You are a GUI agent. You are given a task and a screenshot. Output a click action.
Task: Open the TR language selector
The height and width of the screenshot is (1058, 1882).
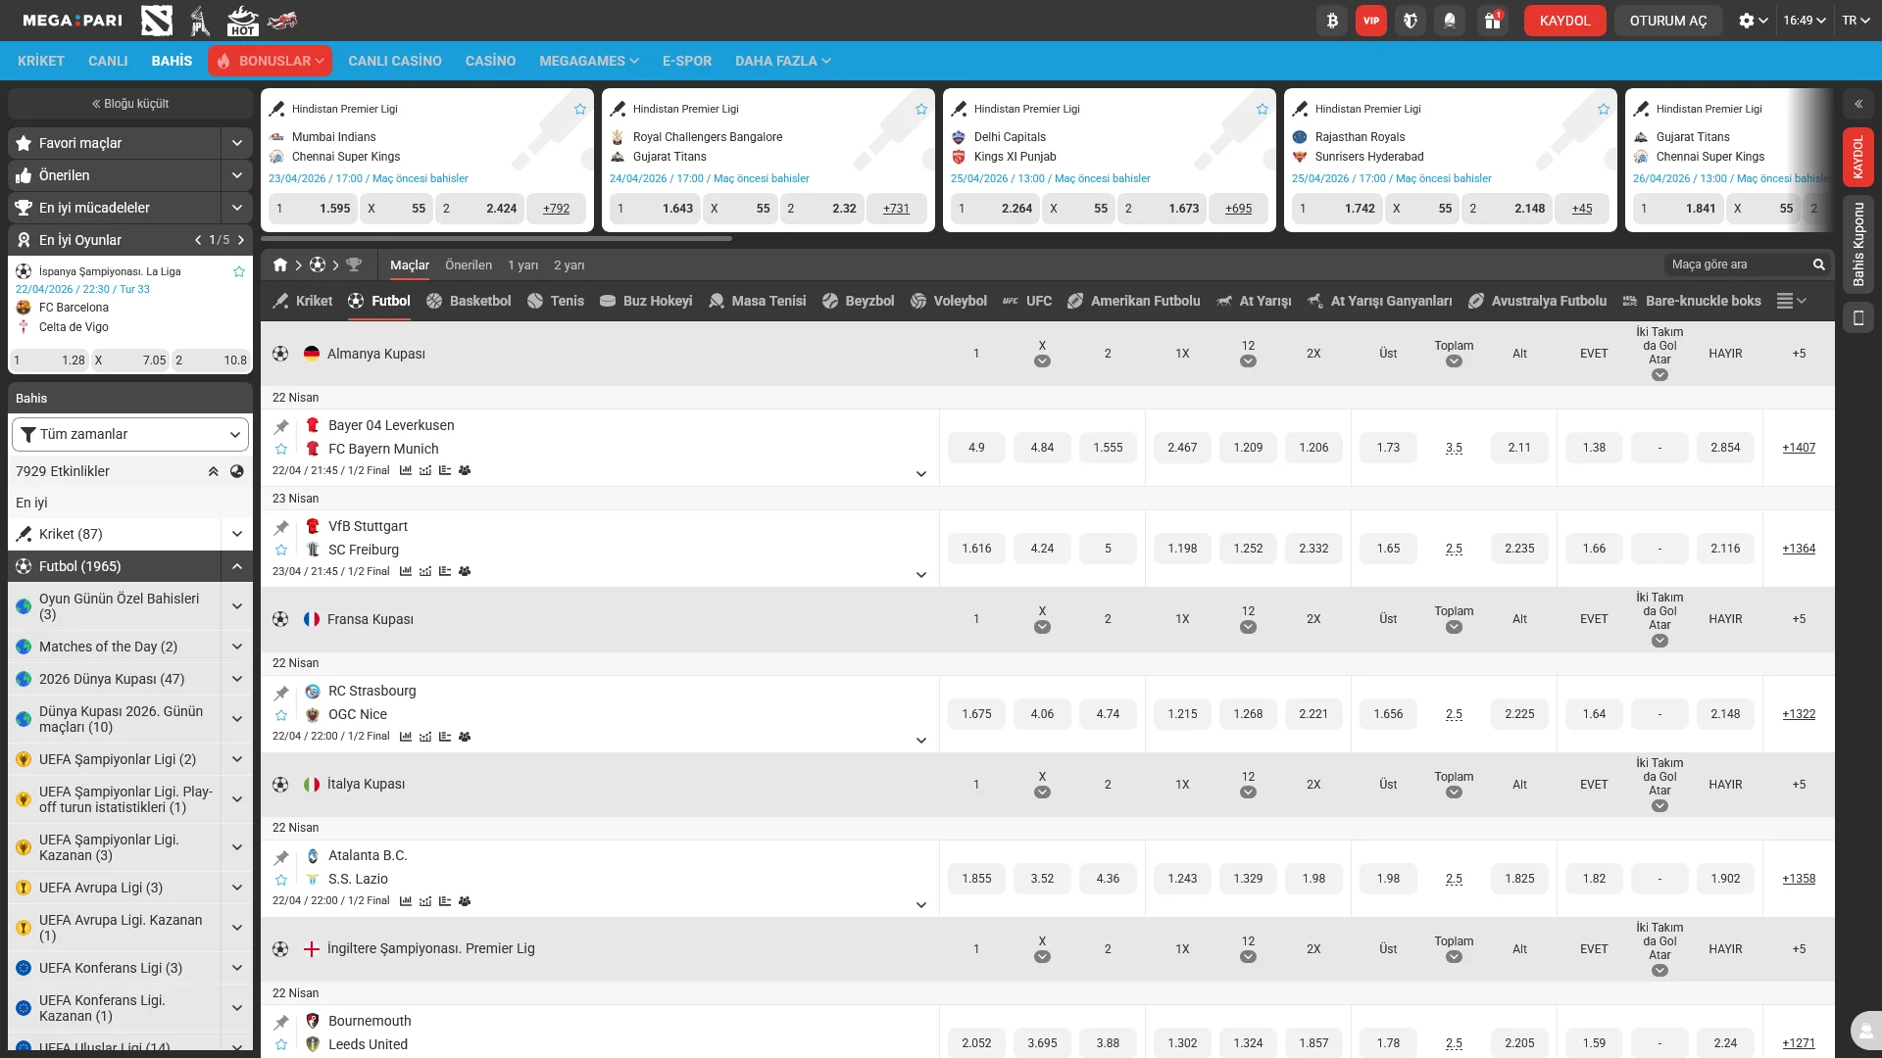click(x=1856, y=21)
